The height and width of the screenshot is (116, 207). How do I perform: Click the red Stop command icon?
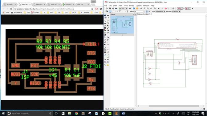point(166,9)
